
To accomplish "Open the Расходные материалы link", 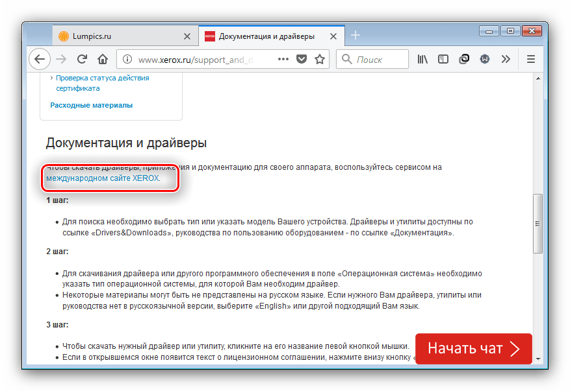I will pyautogui.click(x=91, y=105).
